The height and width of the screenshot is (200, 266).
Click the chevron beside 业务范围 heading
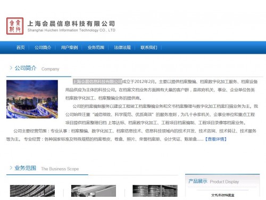[11, 168]
